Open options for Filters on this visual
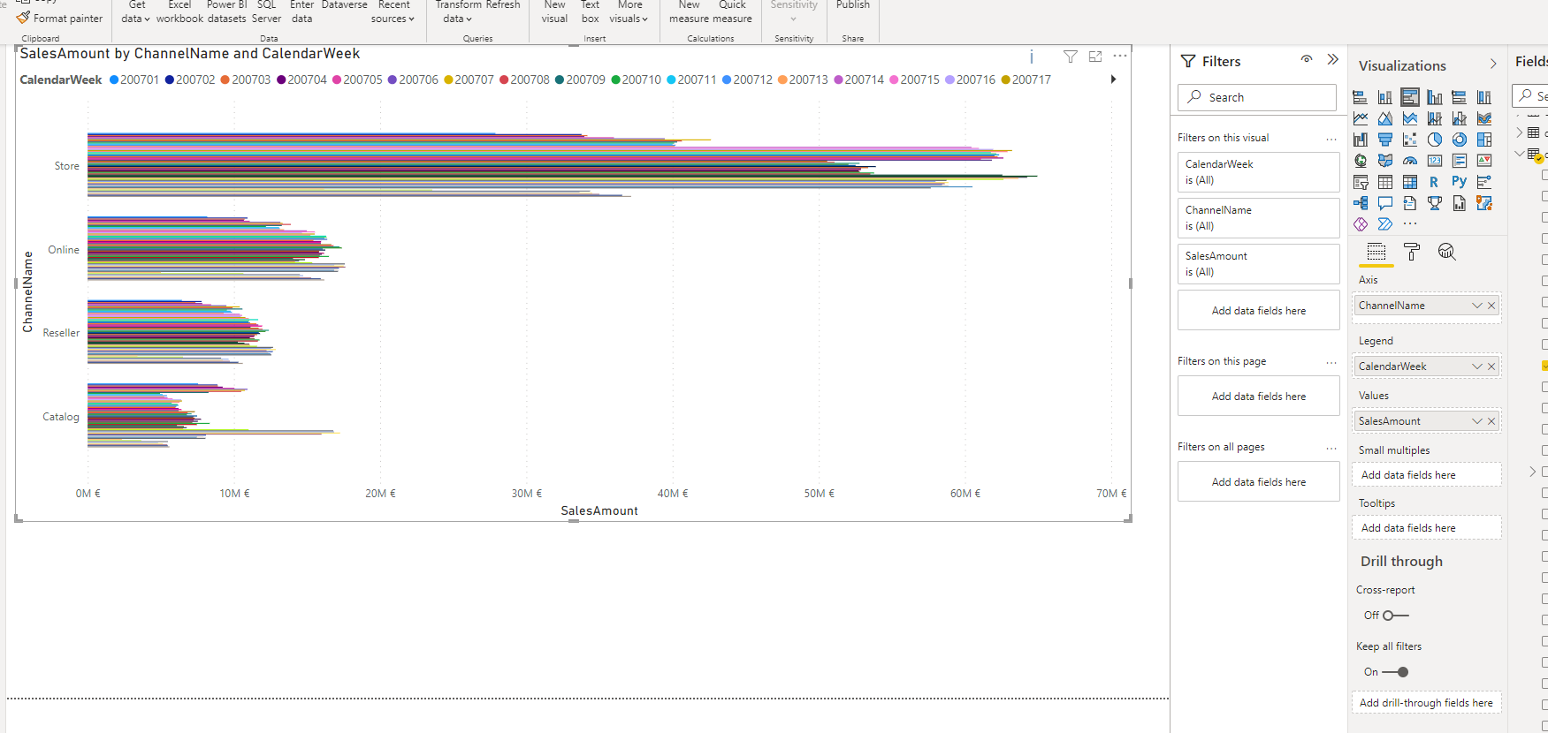The image size is (1548, 733). click(1331, 139)
